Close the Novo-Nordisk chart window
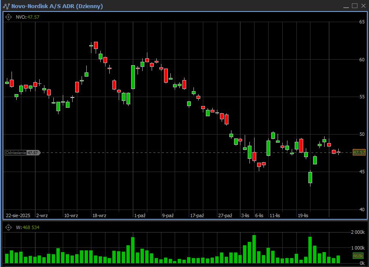369x267 pixels. pos(362,6)
